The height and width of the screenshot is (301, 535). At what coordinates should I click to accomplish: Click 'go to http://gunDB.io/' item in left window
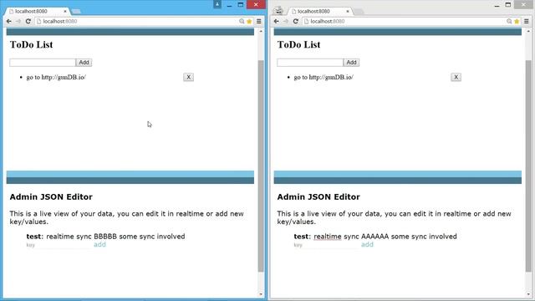[x=56, y=78]
